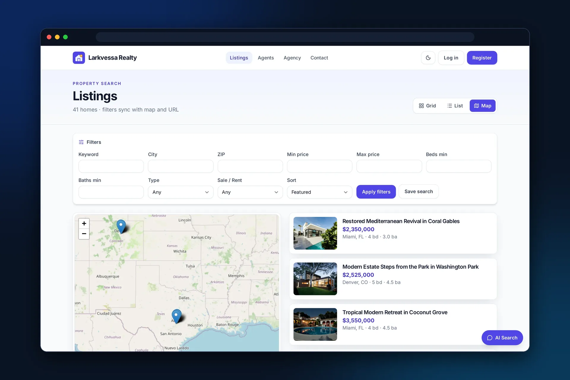The image size is (570, 380).
Task: Open 'Restored Mediterranean Revival in Coral Gables' title
Action: click(x=401, y=221)
